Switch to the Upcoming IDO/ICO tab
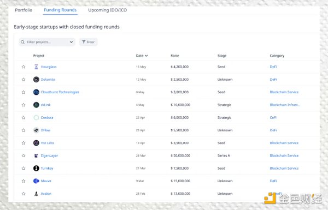Viewport: 328px width, 210px height. (x=108, y=10)
